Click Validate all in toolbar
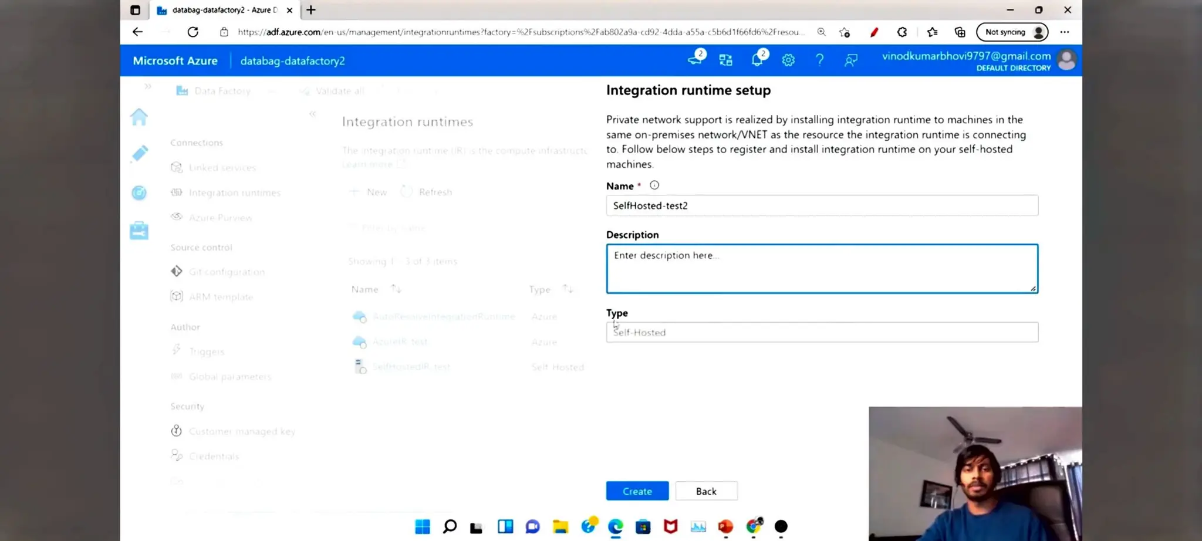The width and height of the screenshot is (1202, 541). [332, 91]
